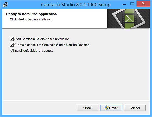Screen dimensions: 152x117
Task: Uncheck Start Camtasia Studio 8 after installation
Action: pyautogui.click(x=12, y=39)
